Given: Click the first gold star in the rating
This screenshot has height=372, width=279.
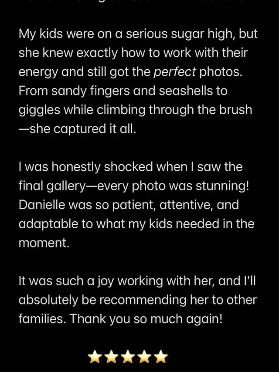Looking at the screenshot, I should 95,356.
